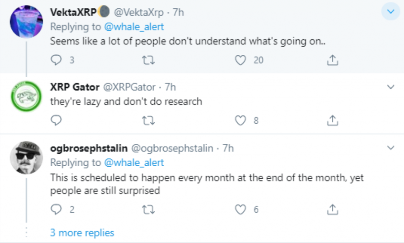Open dropdown caret on ogbrosephstalin's tweet
This screenshot has height=243, width=404.
(x=391, y=148)
